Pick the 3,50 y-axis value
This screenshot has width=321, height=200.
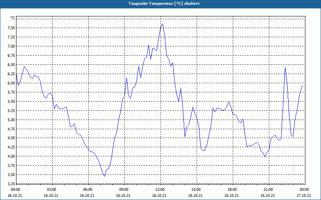11,175
